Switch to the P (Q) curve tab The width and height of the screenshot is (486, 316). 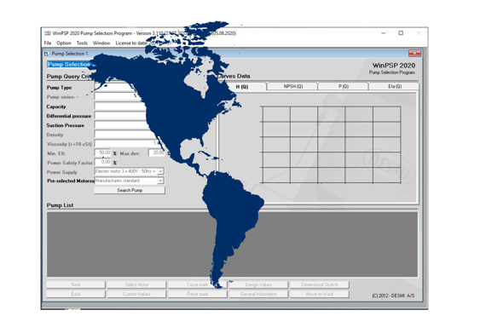344,86
